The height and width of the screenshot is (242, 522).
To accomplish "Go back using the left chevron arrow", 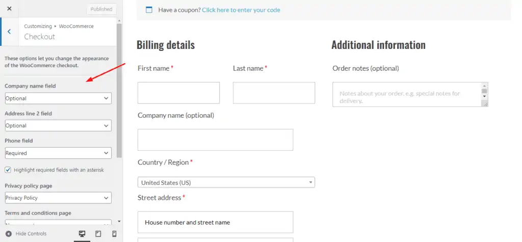I will coord(9,32).
